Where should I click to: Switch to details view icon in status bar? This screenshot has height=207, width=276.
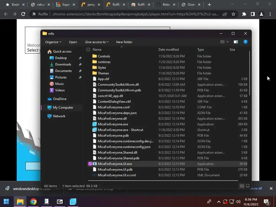242,186
